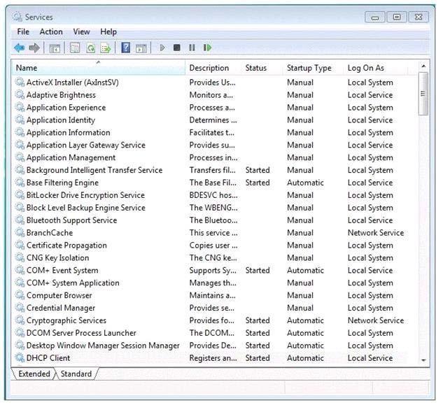Screen dimensions: 443x405
Task: Click gear icon beside ActiveX Installer
Action: point(20,82)
